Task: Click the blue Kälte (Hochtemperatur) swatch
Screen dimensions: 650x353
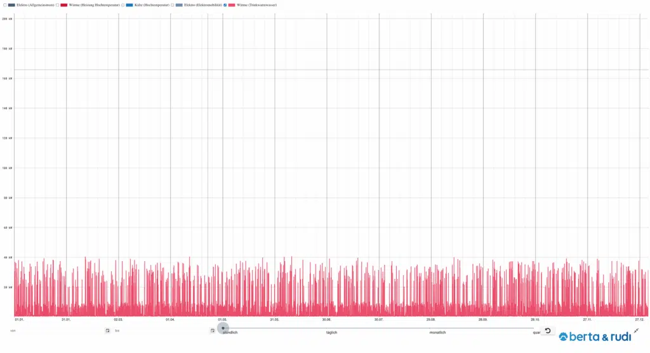Action: [129, 5]
